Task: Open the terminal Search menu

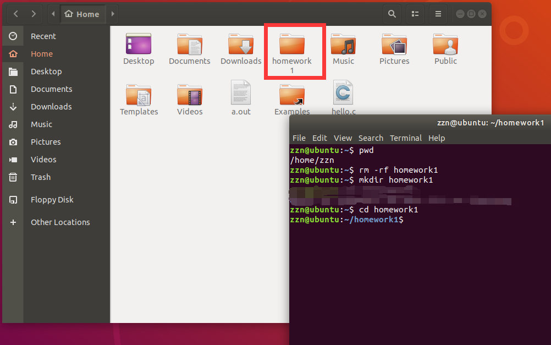Action: click(371, 138)
